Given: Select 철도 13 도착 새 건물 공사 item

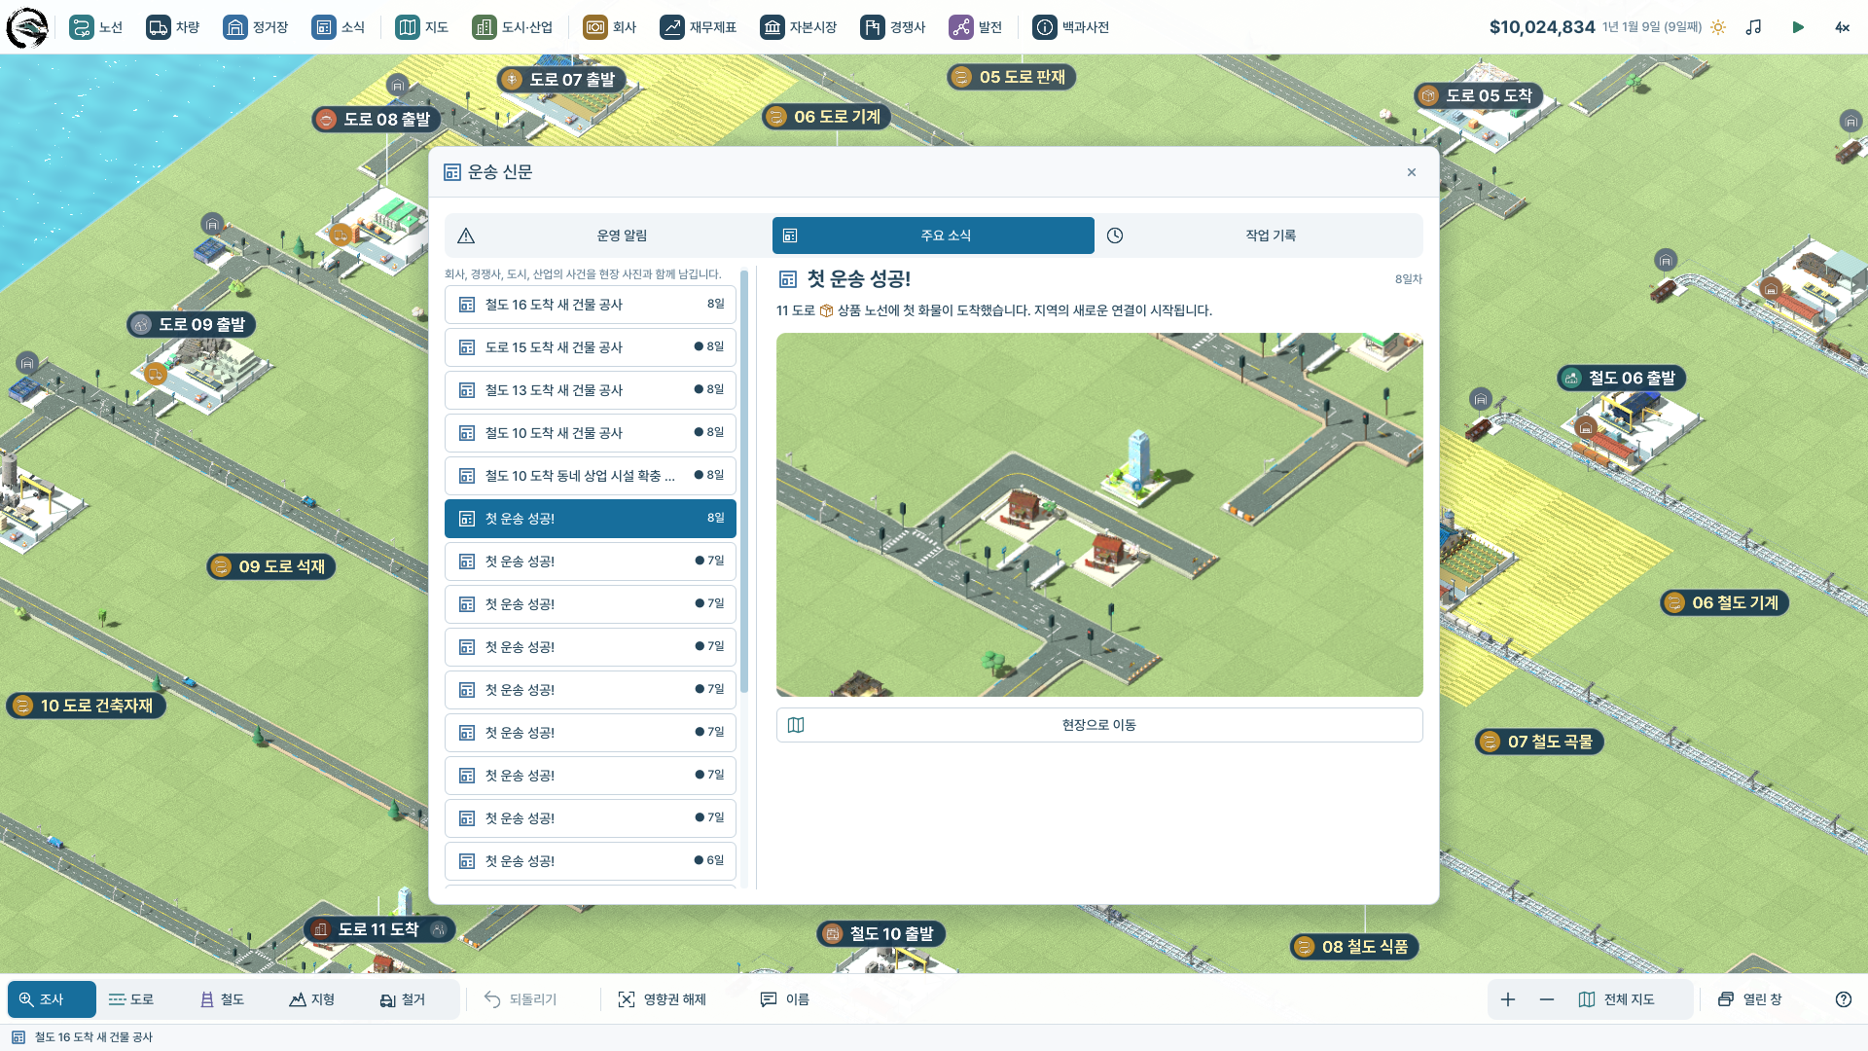Looking at the screenshot, I should 591,390.
